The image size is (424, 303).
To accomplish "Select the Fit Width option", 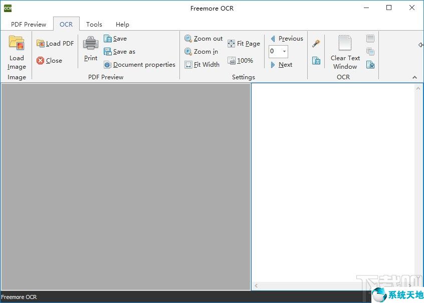I will click(202, 65).
